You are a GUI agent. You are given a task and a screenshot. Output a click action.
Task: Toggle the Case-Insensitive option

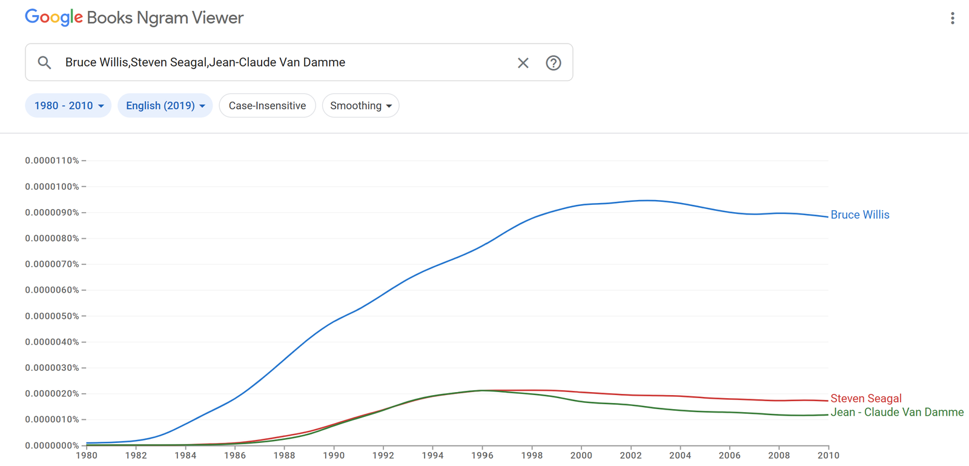click(x=267, y=105)
